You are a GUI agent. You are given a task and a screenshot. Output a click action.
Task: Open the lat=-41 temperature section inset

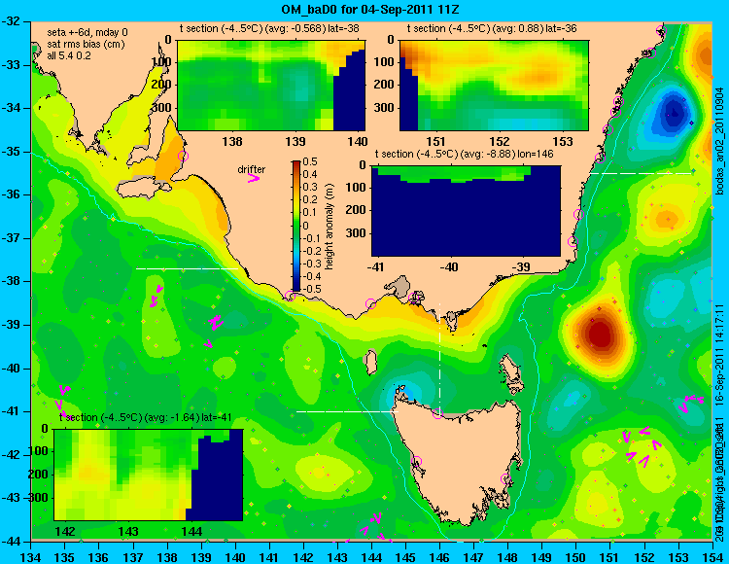pos(149,475)
